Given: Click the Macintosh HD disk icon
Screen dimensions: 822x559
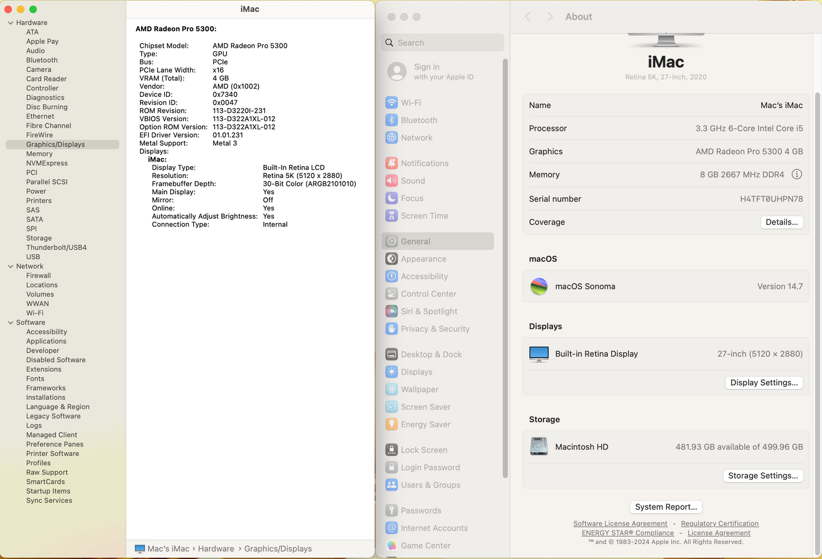Looking at the screenshot, I should 539,447.
